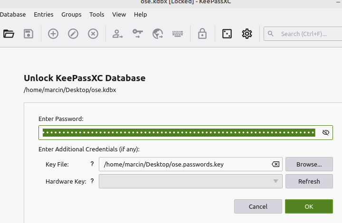Add a new entry with plus icon
Viewport: 342px width, 223px height.
point(53,34)
